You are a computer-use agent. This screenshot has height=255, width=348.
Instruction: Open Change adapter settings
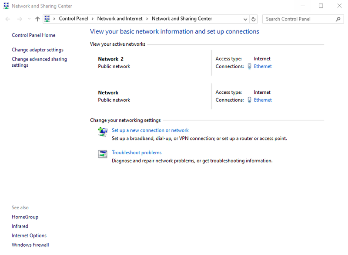pos(37,50)
